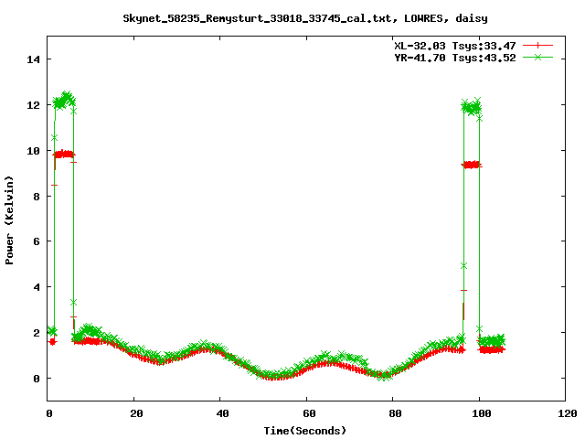Image resolution: width=585 pixels, height=439 pixels.
Task: Click the Power (Kelvin) y-axis label
Action: tap(9, 220)
